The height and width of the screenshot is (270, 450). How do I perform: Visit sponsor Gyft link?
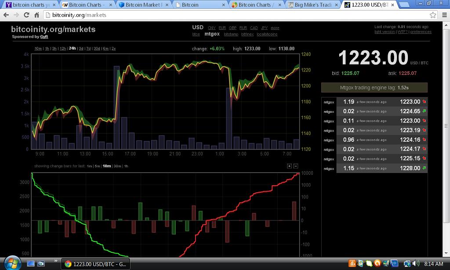click(x=44, y=37)
